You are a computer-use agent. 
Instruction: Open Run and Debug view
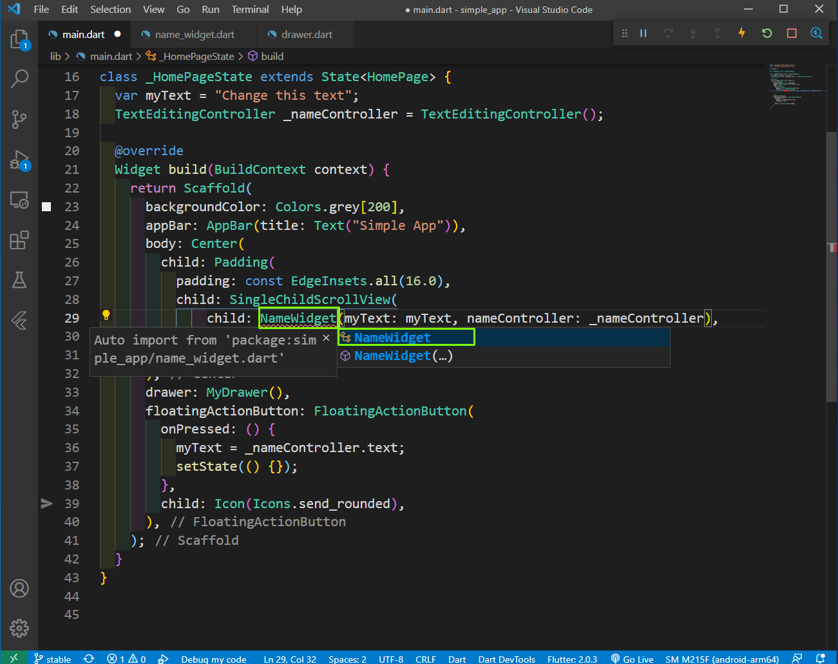19,160
